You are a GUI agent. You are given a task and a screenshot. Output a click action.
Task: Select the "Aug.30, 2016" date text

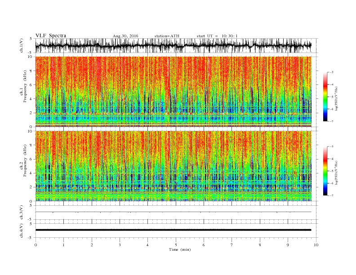coord(125,36)
